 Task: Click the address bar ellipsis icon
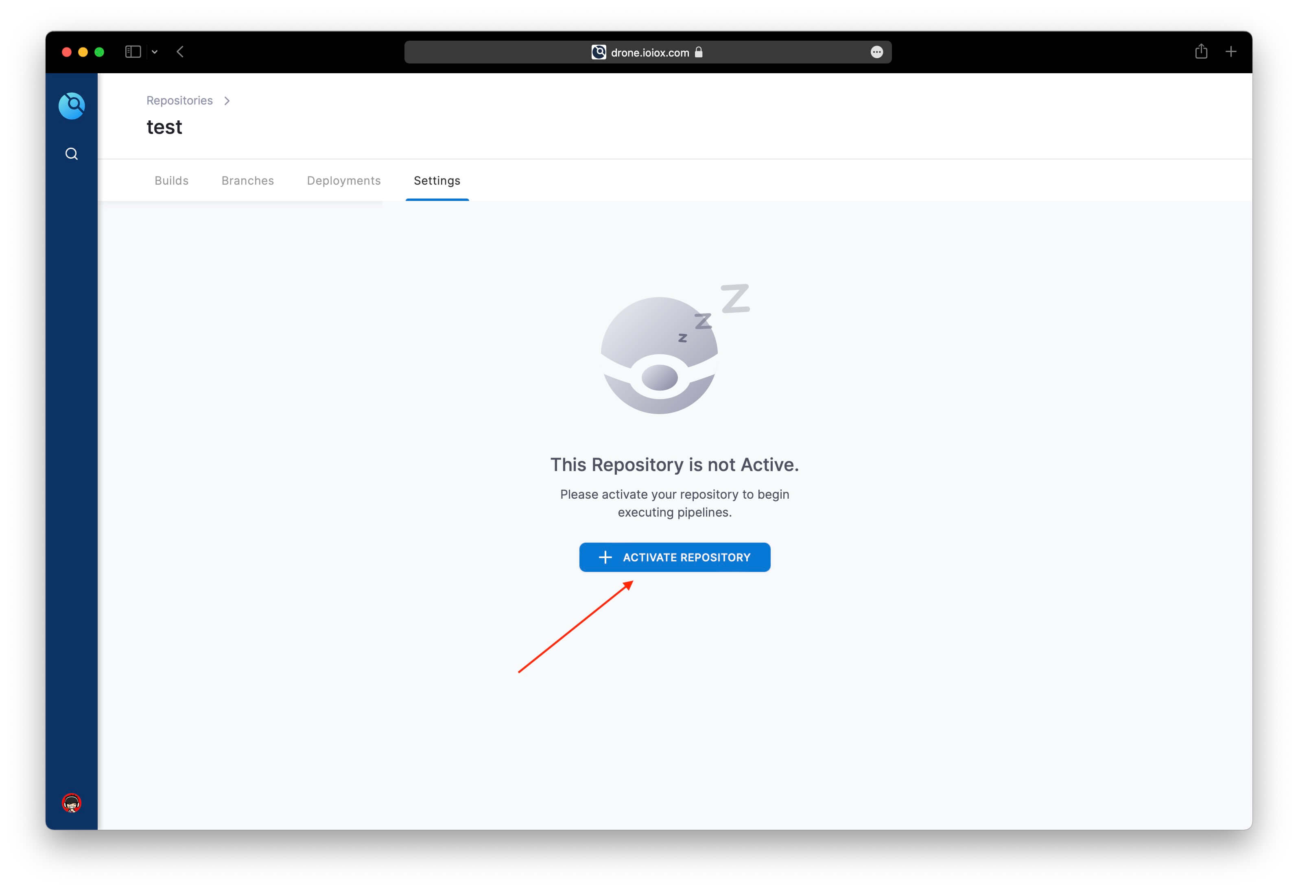coord(876,52)
